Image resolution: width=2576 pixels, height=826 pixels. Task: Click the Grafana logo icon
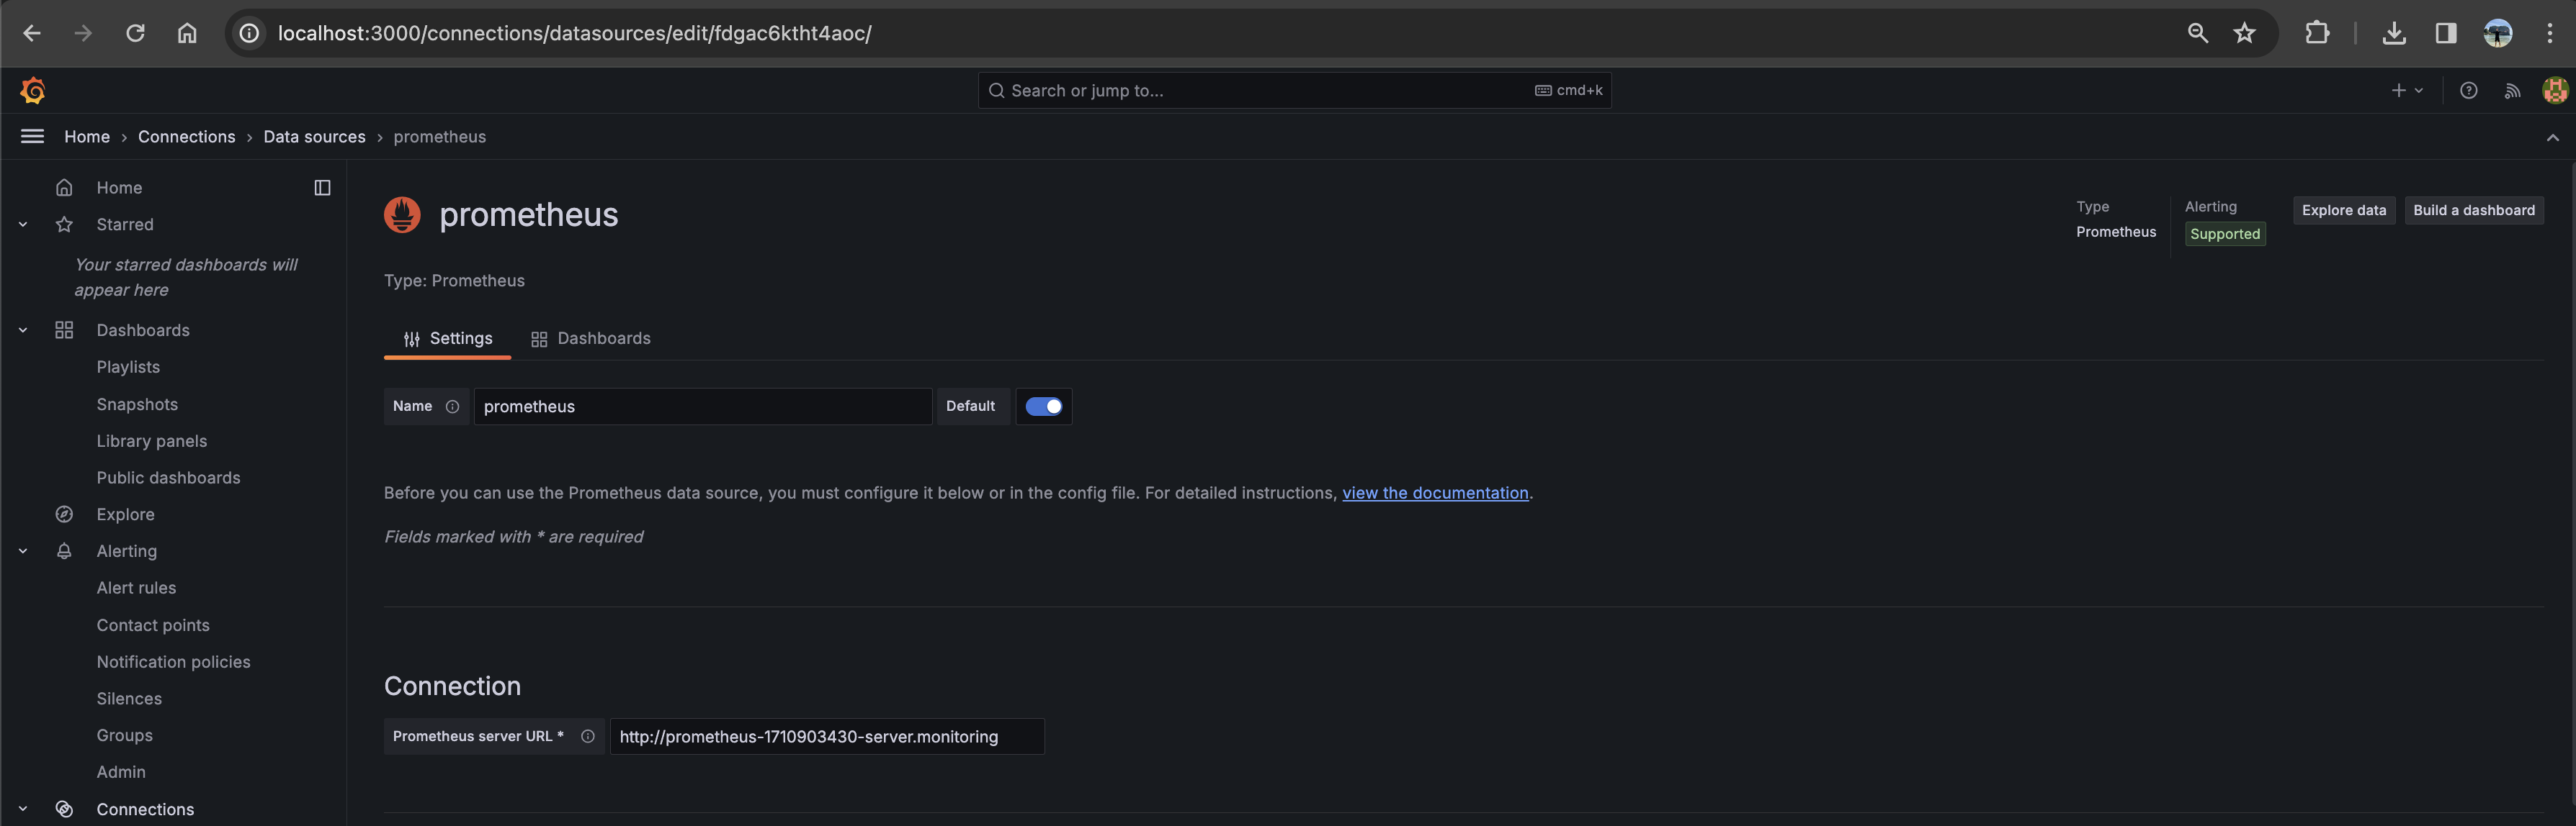(33, 91)
